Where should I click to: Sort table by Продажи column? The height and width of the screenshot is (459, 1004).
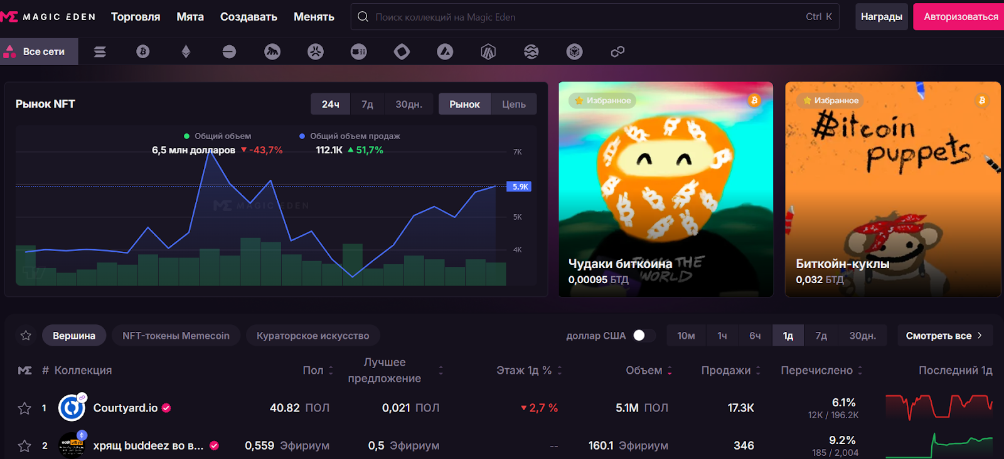click(731, 370)
